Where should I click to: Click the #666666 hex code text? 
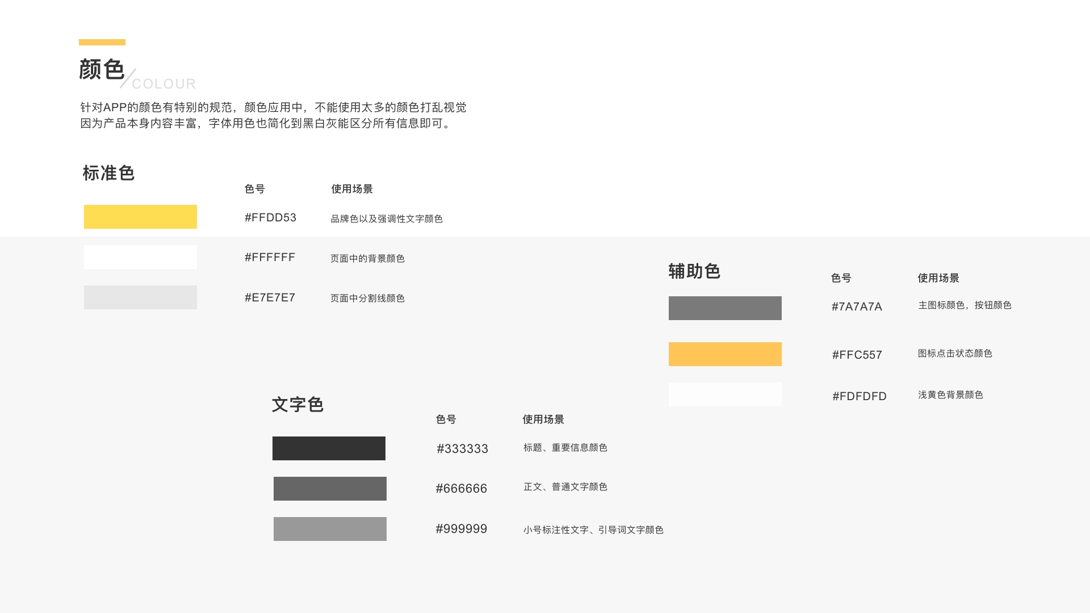click(461, 489)
